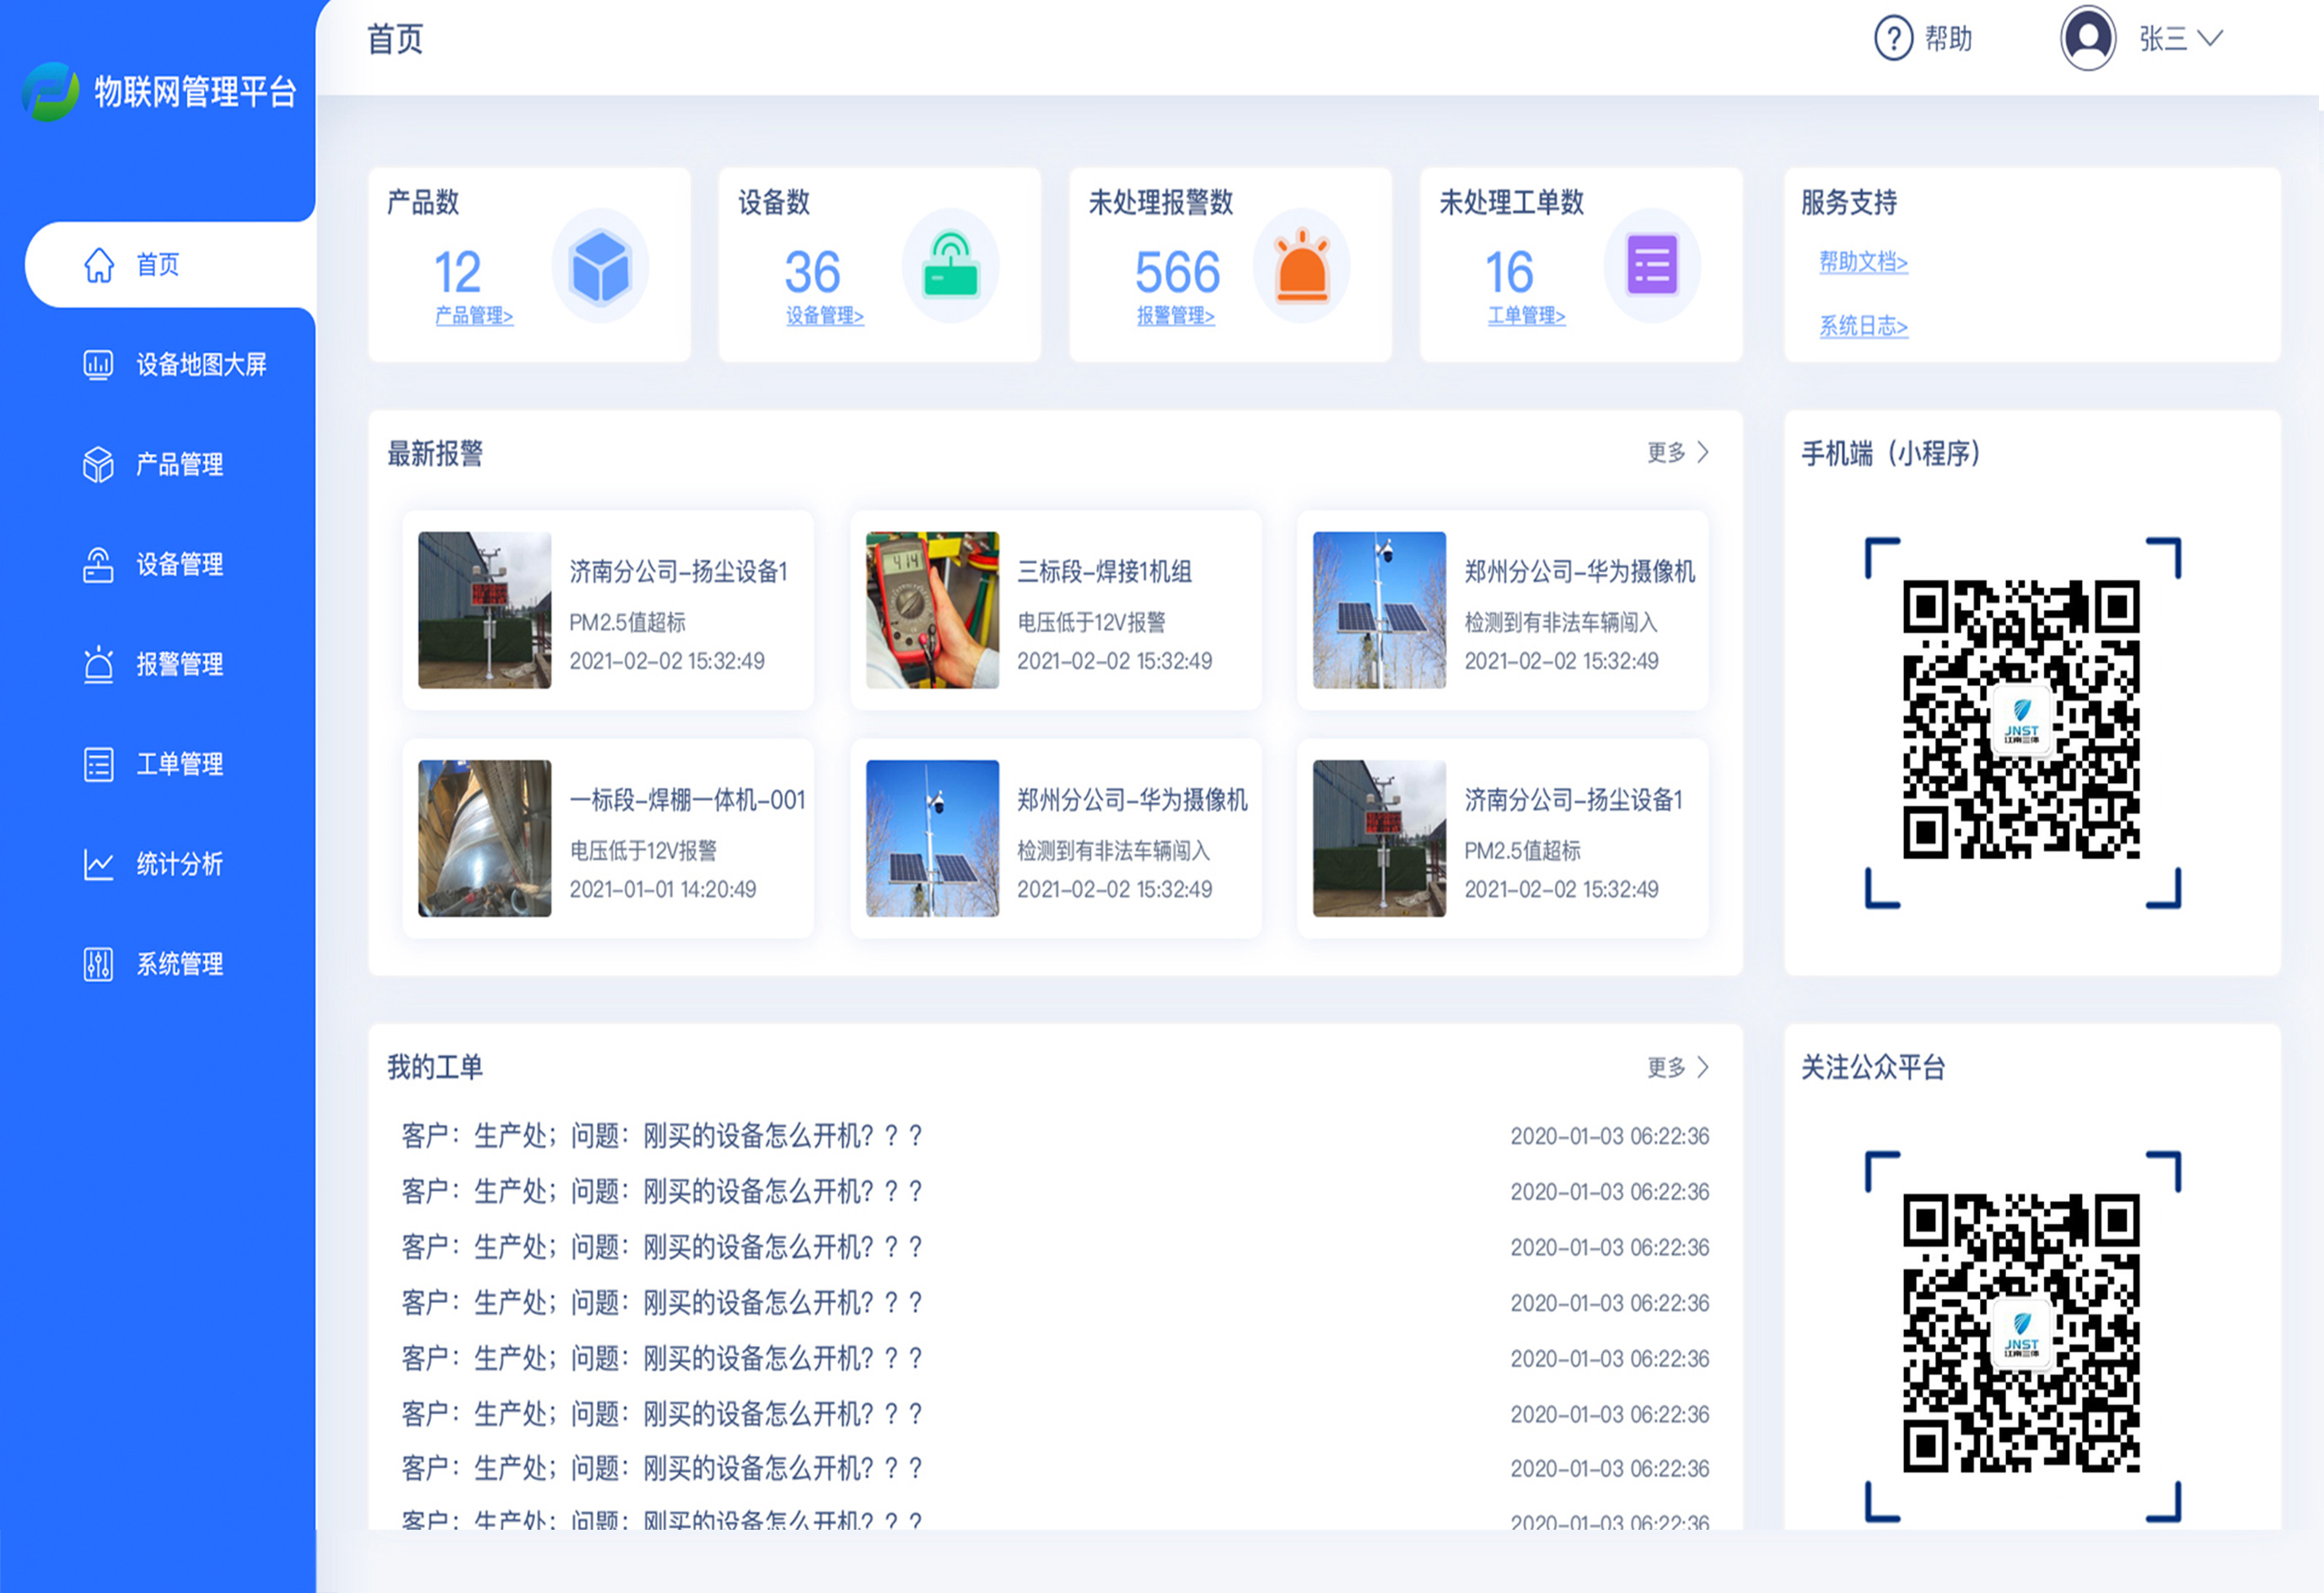The width and height of the screenshot is (2324, 1593).
Task: Expand more in 我的工单 via the 更多 chevron
Action: 1703,1067
